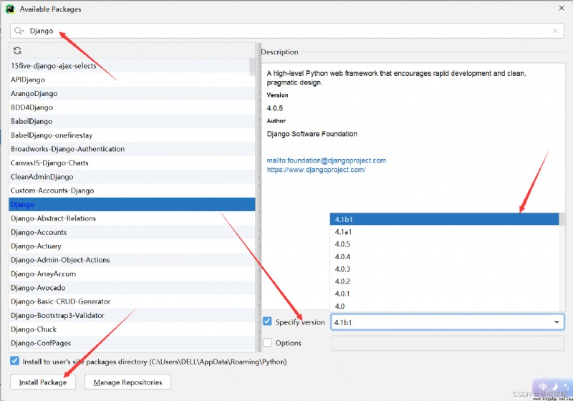Select the Django-Actuary package
The width and height of the screenshot is (573, 401).
coord(132,246)
